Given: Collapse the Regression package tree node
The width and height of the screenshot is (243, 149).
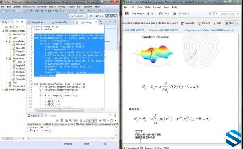Looking at the screenshot, I should point(6,58).
